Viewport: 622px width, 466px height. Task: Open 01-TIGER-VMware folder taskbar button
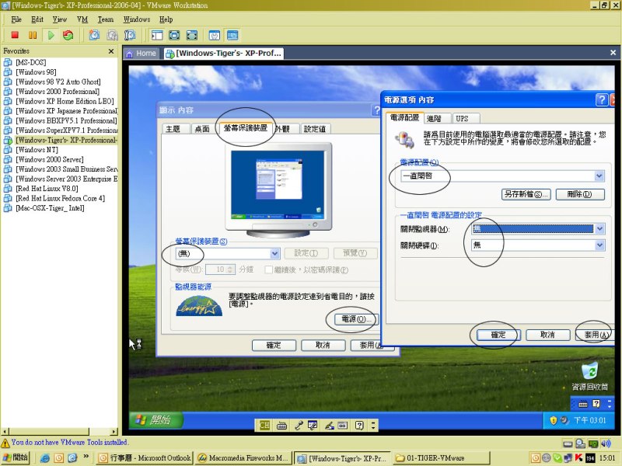point(441,458)
